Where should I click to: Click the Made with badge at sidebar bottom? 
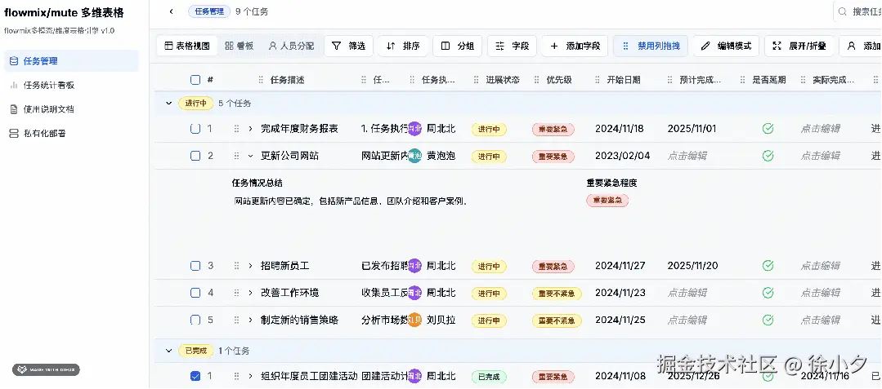[x=46, y=370]
